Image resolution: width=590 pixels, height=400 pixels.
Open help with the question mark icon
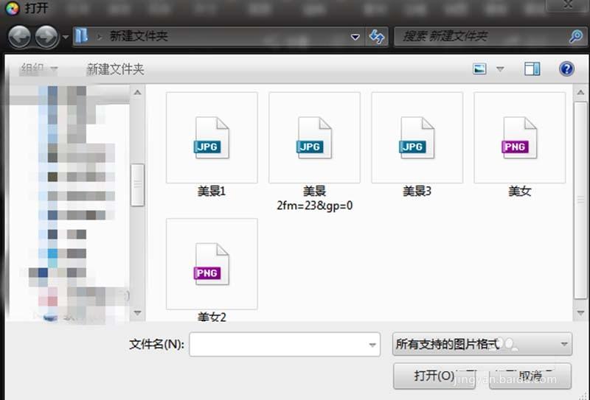pyautogui.click(x=566, y=69)
